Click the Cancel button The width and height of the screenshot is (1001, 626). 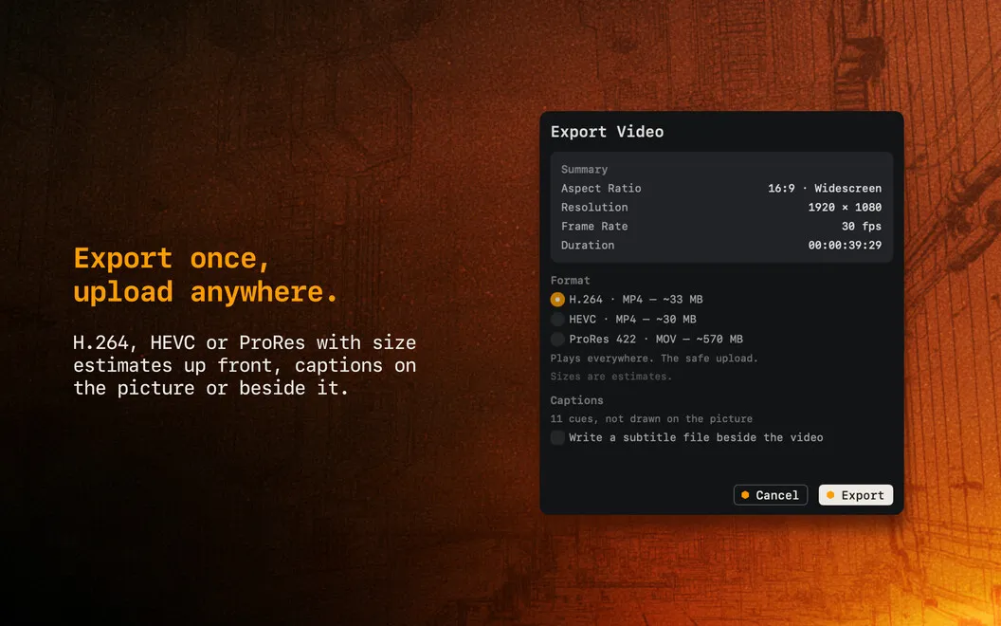pos(771,495)
